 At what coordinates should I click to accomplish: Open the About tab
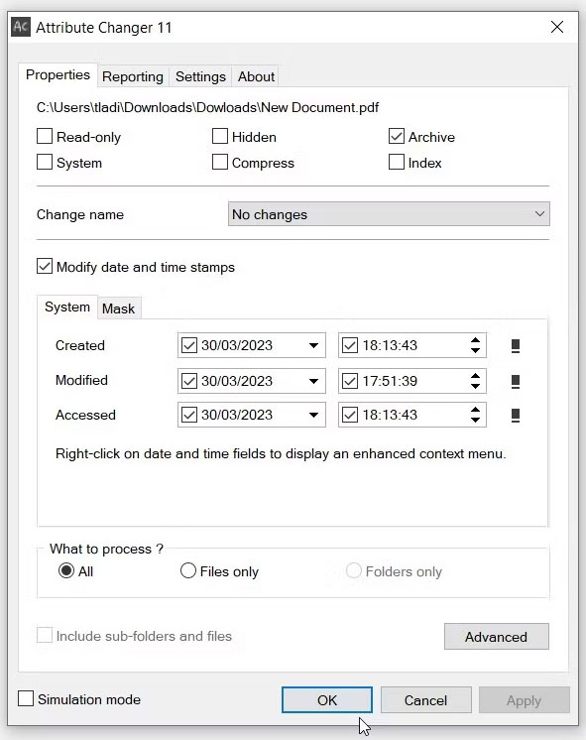[x=256, y=76]
